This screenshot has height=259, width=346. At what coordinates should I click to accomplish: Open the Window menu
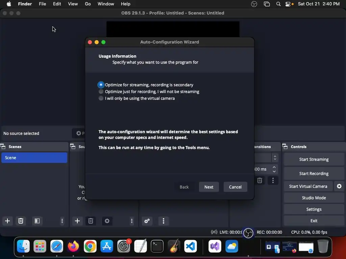click(x=106, y=4)
